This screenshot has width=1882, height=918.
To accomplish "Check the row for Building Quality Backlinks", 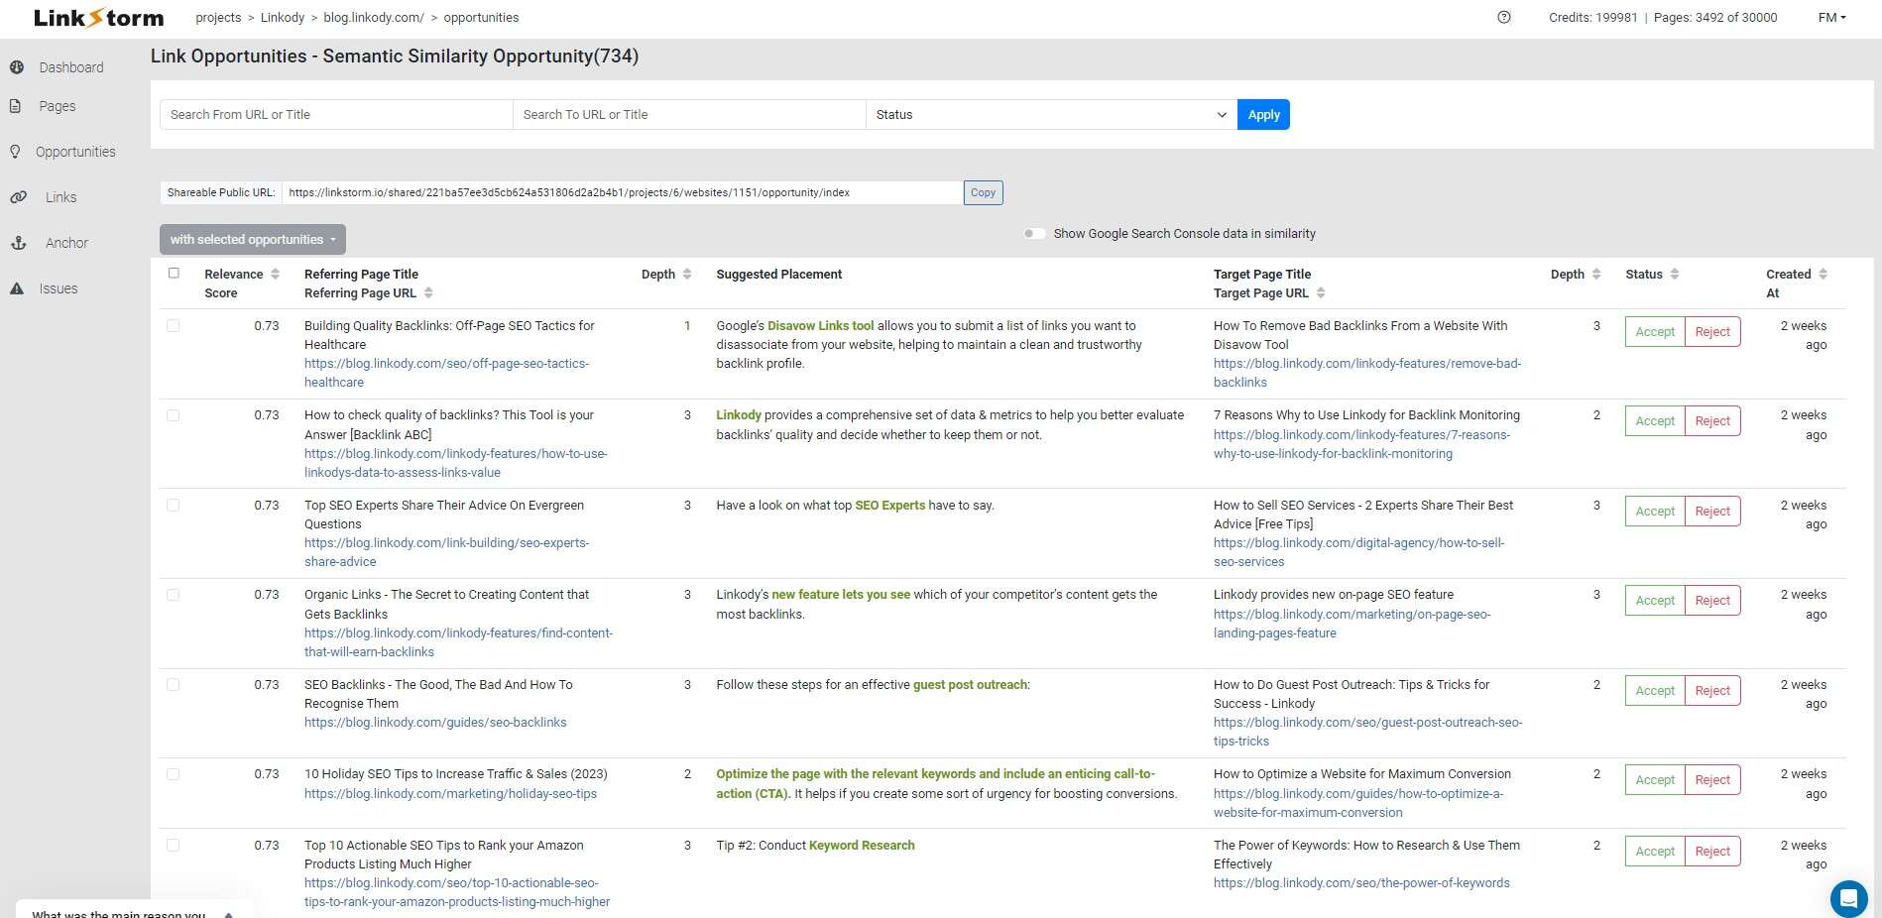I will pos(174,326).
